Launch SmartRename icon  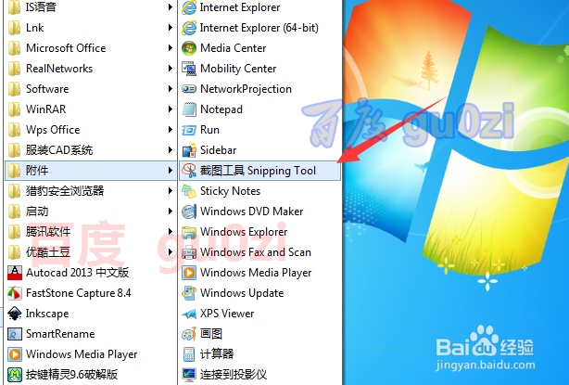click(x=15, y=334)
